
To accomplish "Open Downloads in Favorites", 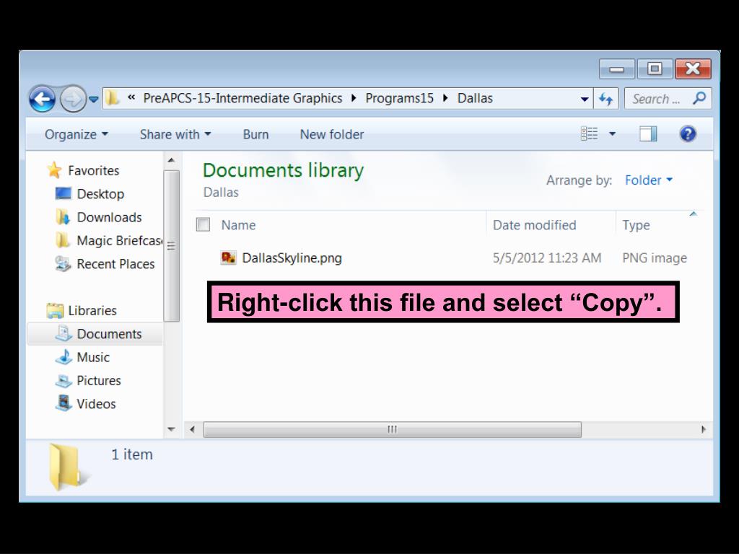I will pyautogui.click(x=109, y=217).
